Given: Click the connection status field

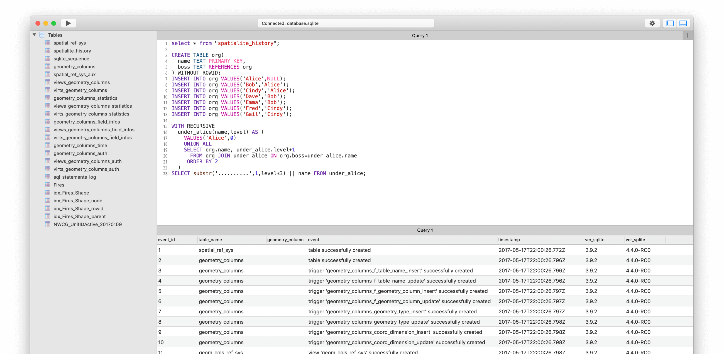Looking at the screenshot, I should [345, 23].
